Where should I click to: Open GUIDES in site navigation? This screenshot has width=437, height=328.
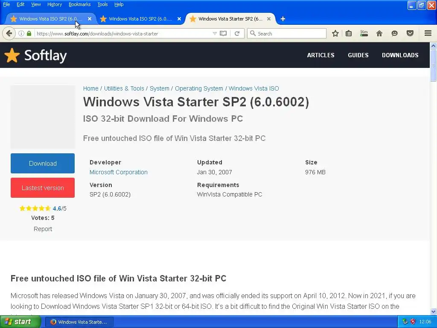point(358,55)
